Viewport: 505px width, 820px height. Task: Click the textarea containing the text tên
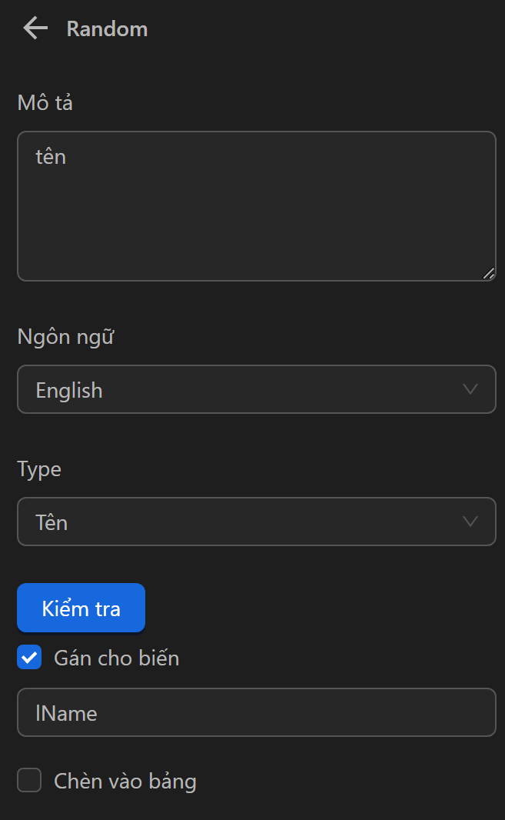pos(257,205)
